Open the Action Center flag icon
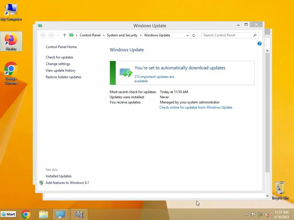Viewport: 294px width, 220px height. [253, 214]
